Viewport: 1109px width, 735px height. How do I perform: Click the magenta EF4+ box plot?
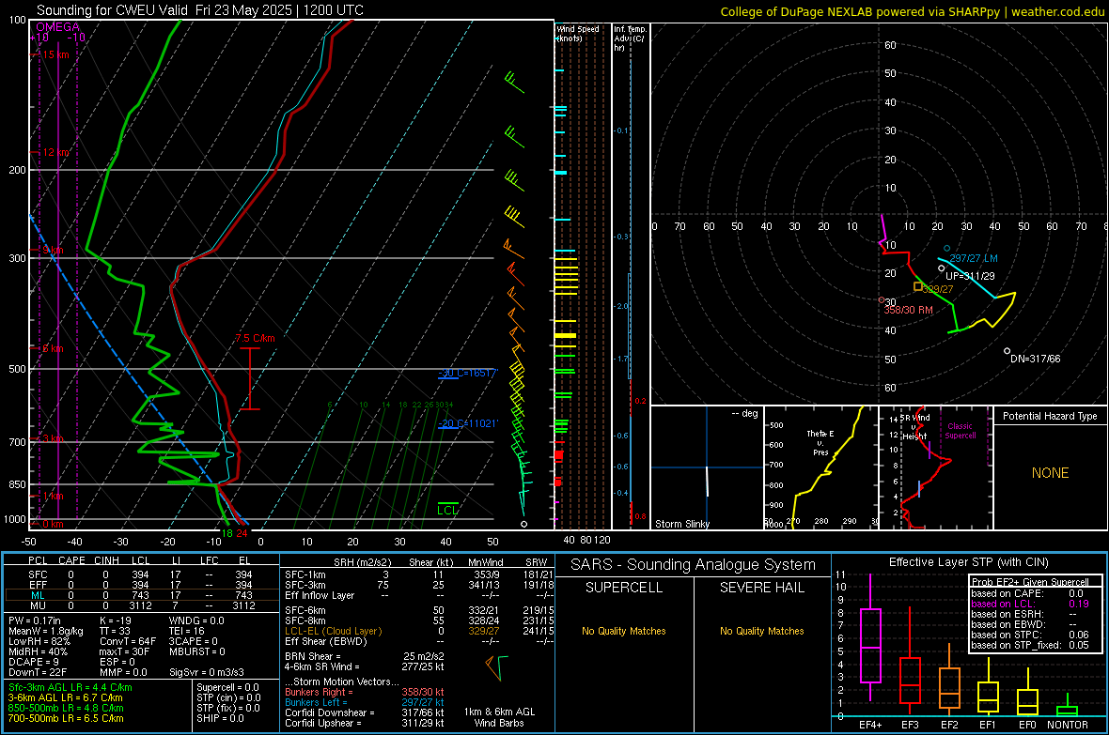pyautogui.click(x=870, y=637)
